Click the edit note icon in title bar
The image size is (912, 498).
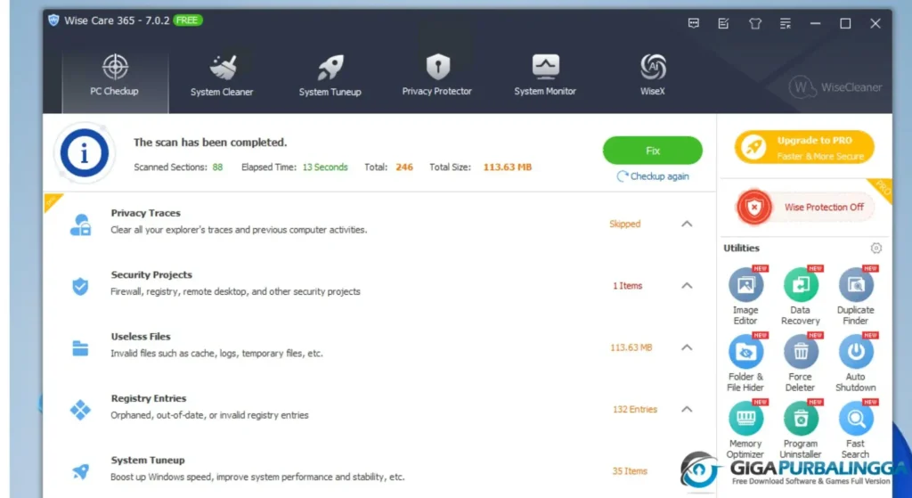click(x=723, y=23)
